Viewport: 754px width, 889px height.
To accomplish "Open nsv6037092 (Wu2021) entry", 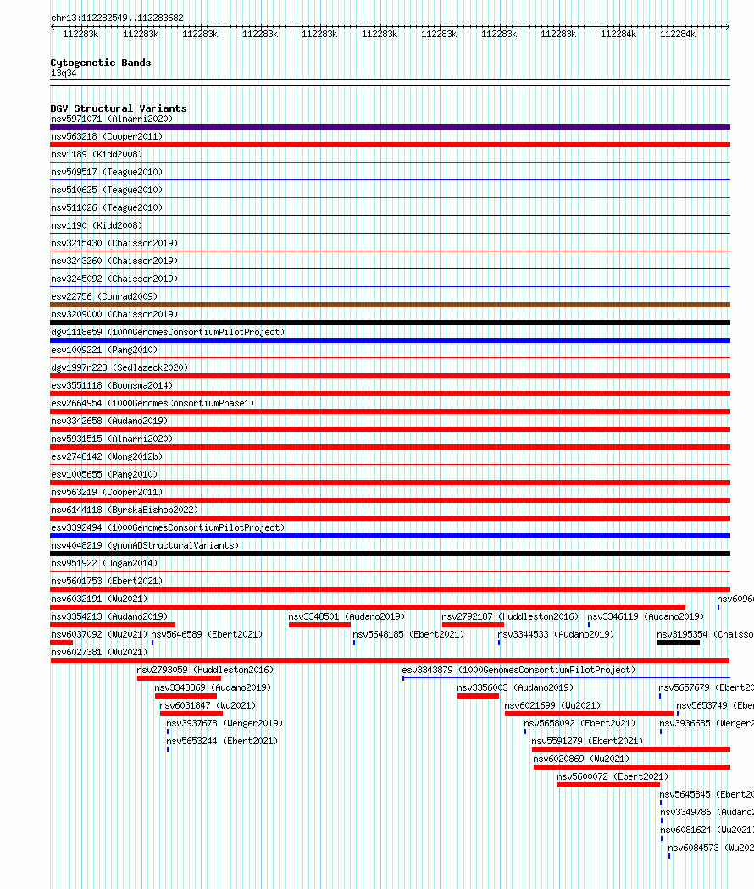I will (x=99, y=634).
